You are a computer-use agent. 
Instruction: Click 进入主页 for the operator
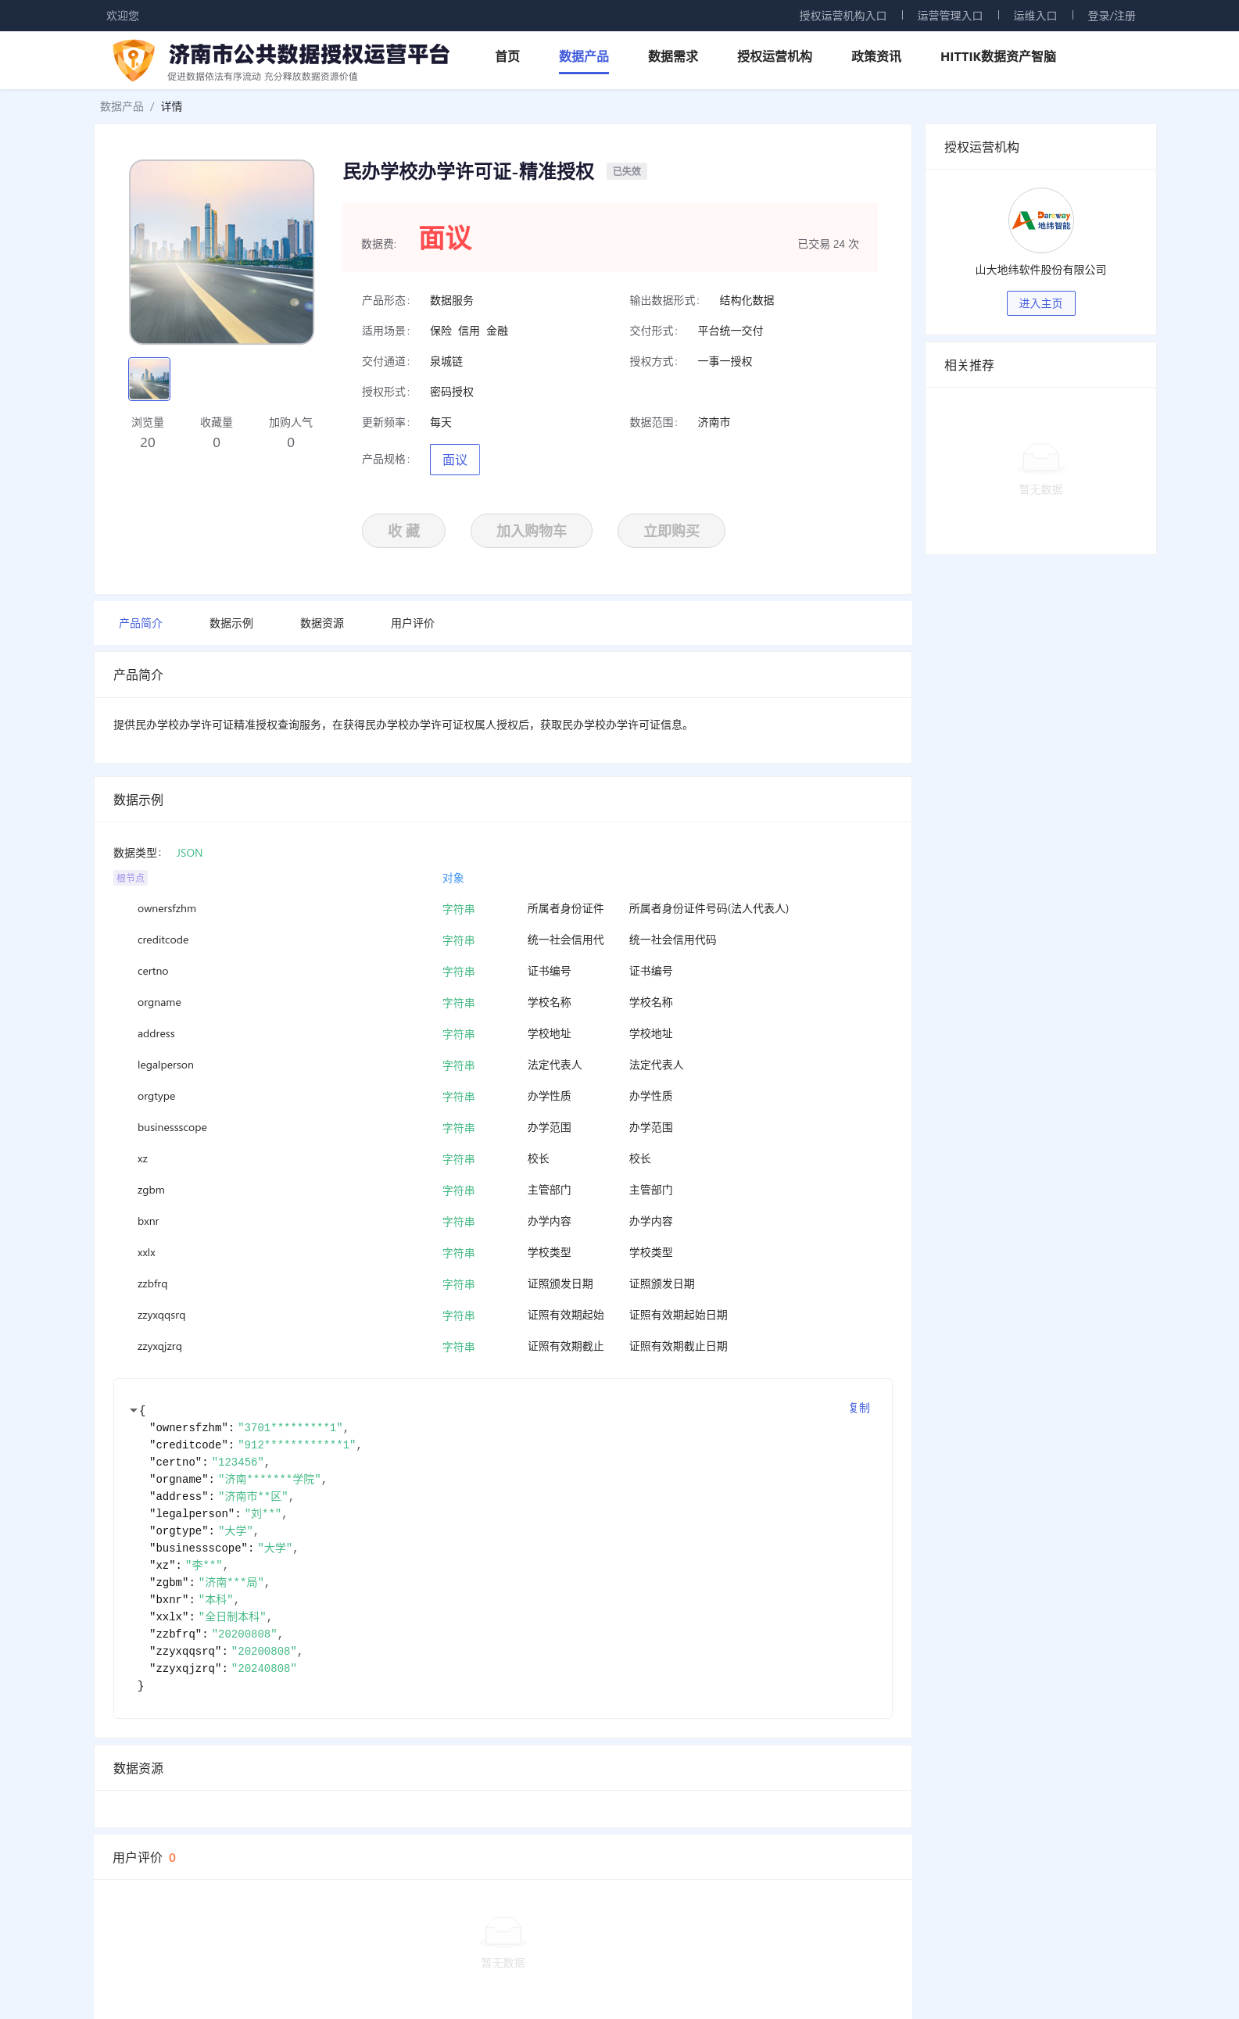(1040, 303)
